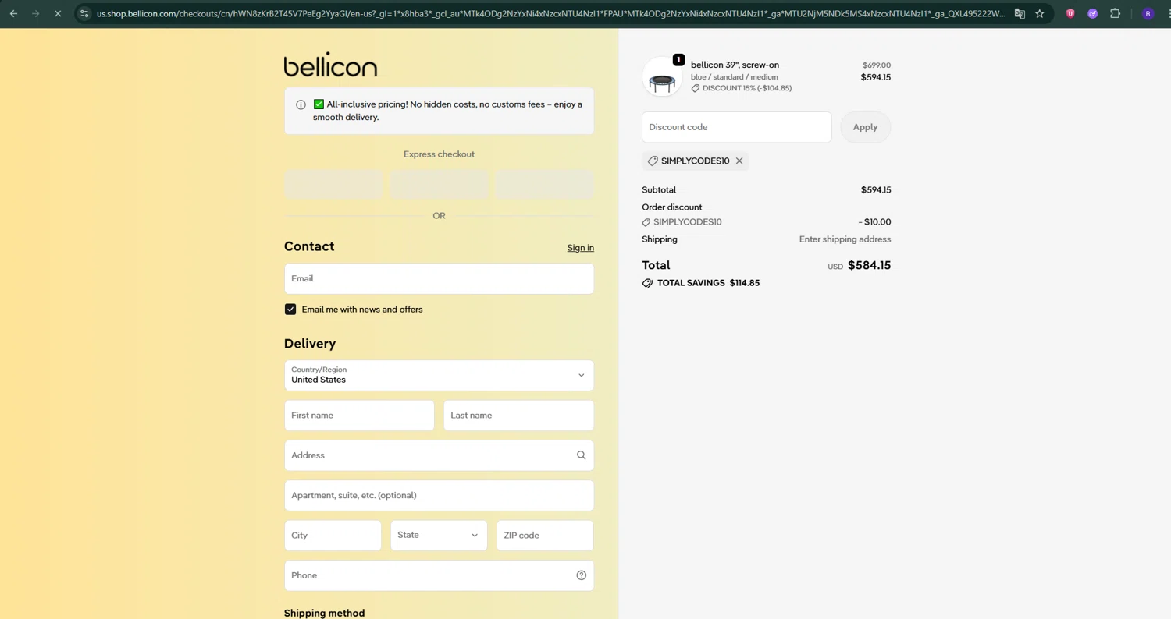Click the DISCOUNT 15% (-$104.85) label
This screenshot has width=1171, height=619.
click(x=746, y=88)
